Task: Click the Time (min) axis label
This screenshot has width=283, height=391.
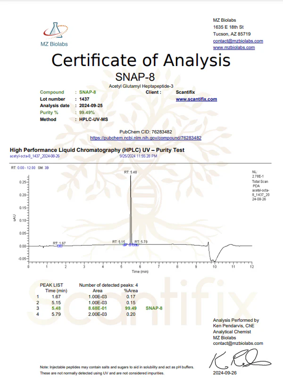Action: (140, 272)
